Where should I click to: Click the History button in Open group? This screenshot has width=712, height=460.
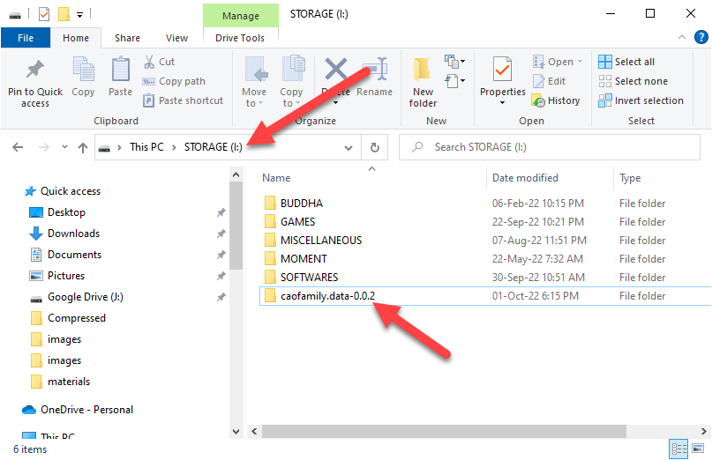[556, 100]
